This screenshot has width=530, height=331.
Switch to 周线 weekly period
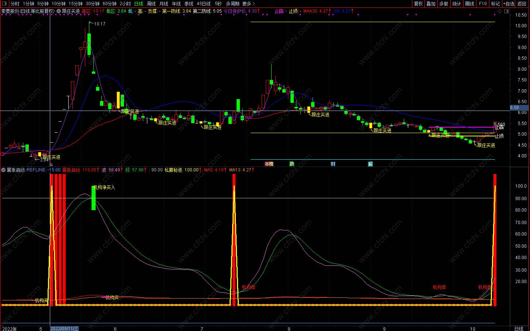pos(151,4)
